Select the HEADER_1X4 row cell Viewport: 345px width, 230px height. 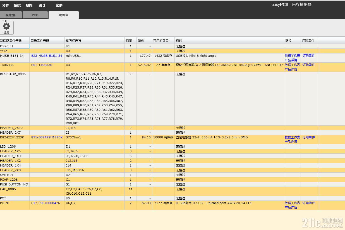coord(15,165)
